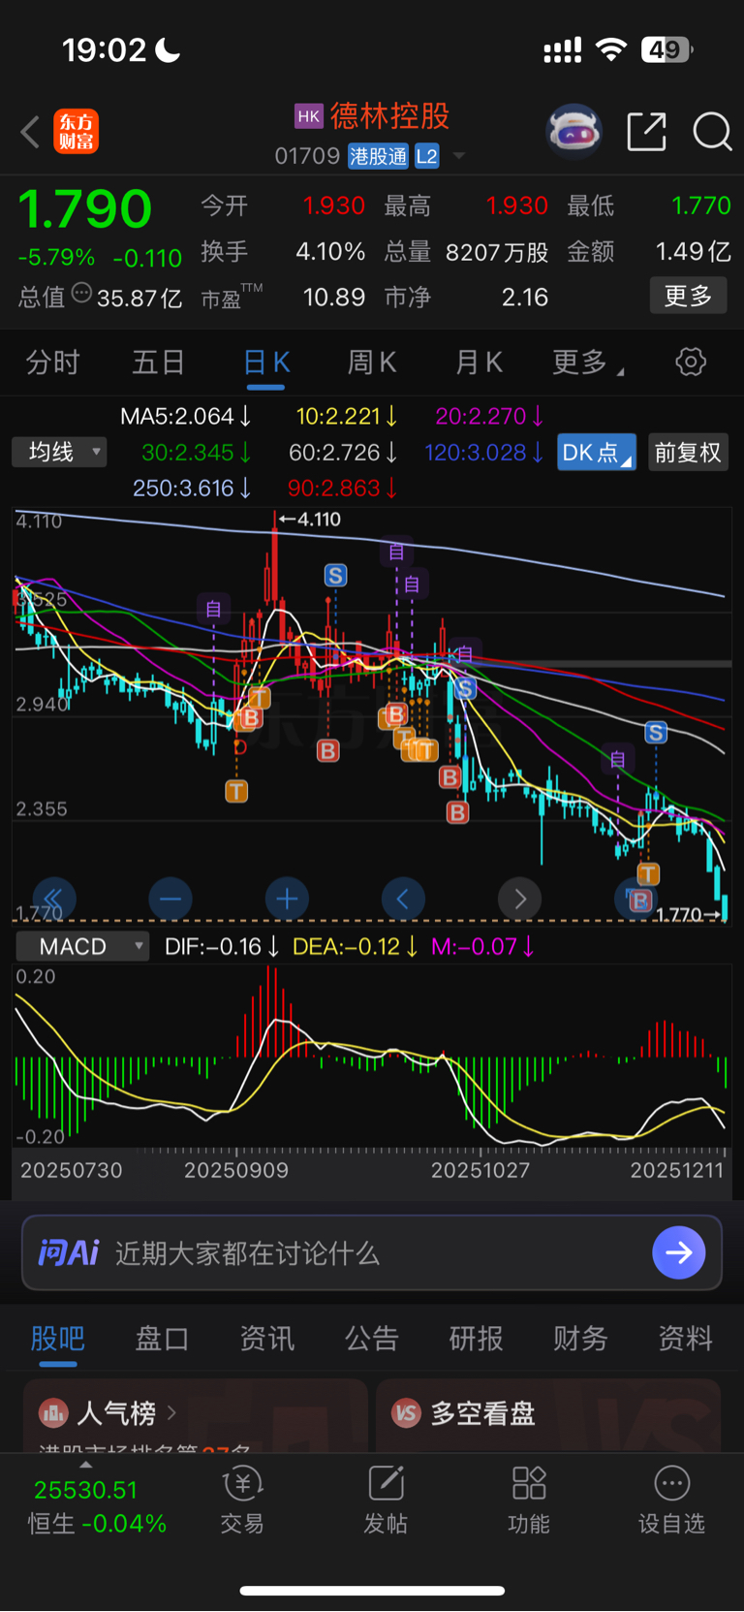Viewport: 744px width, 1612px height.
Task: Jump to earliest data double-arrow button
Action: point(53,900)
